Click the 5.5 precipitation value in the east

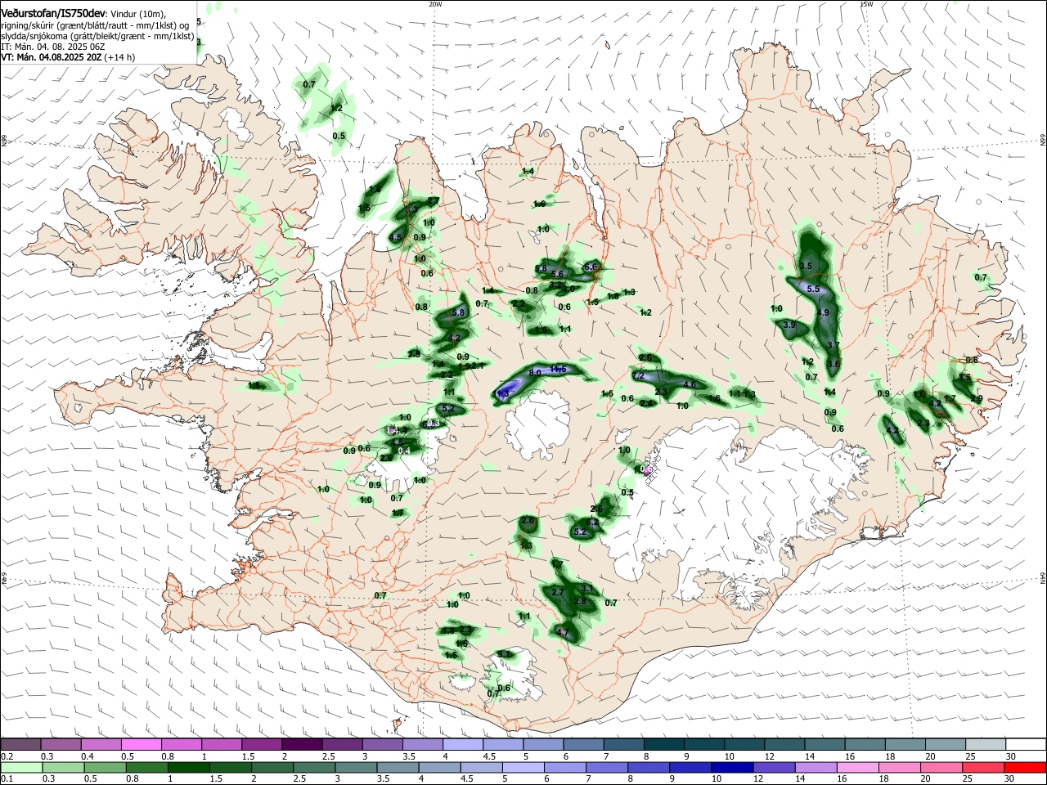813,289
